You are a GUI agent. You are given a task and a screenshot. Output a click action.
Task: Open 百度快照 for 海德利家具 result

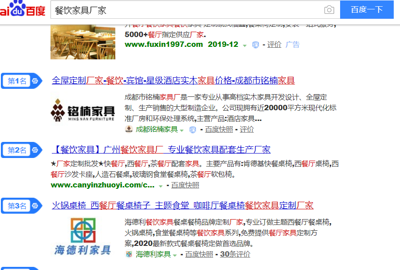[x=199, y=254]
